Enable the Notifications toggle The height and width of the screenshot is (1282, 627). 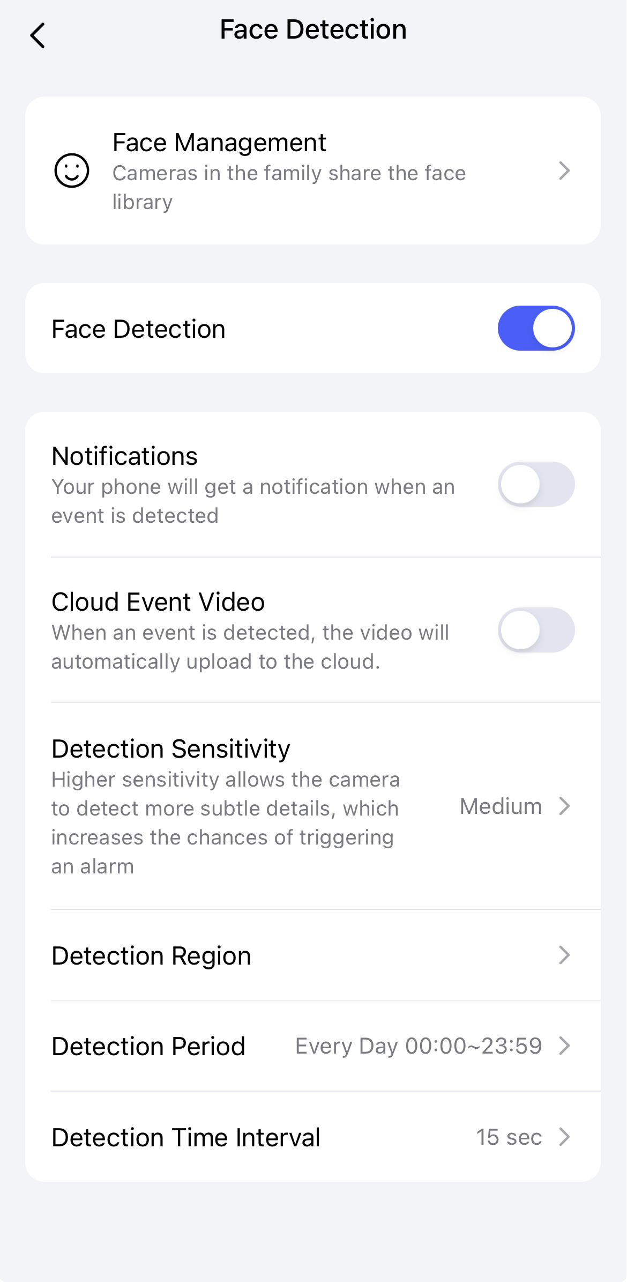click(536, 484)
